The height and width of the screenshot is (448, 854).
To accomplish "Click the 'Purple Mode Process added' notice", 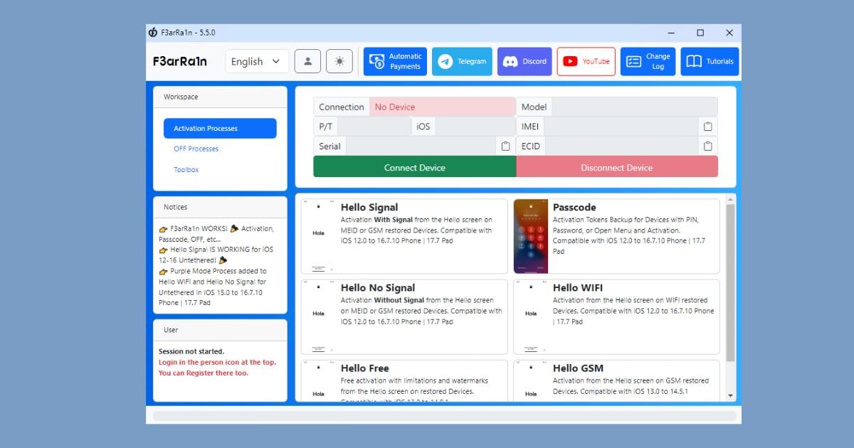I will click(x=213, y=287).
